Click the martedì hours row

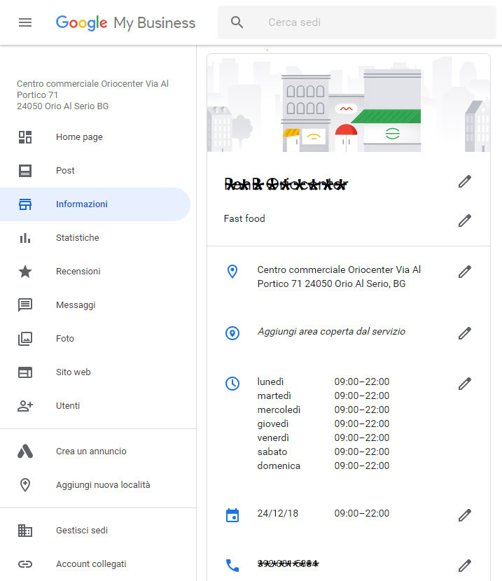[323, 395]
